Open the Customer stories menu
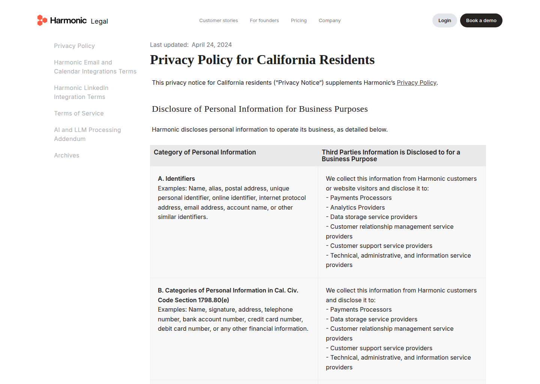The width and height of the screenshot is (540, 384). 218,21
